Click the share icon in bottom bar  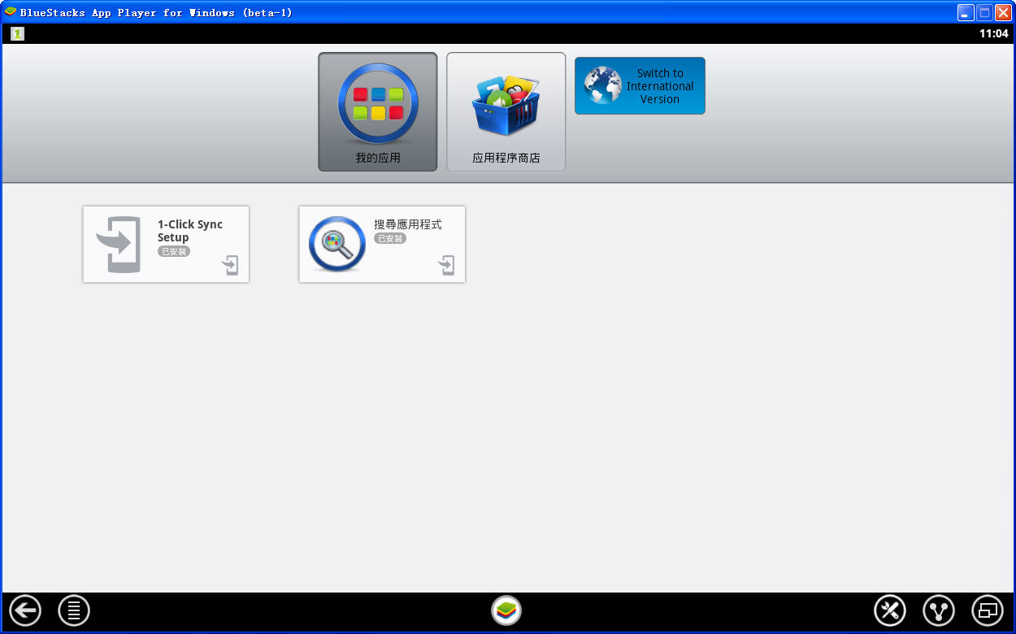pos(939,610)
